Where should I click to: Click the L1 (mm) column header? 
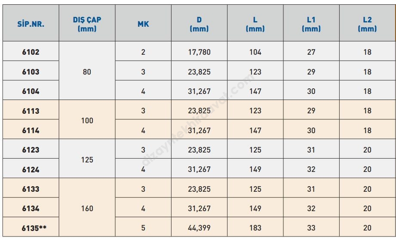point(311,24)
